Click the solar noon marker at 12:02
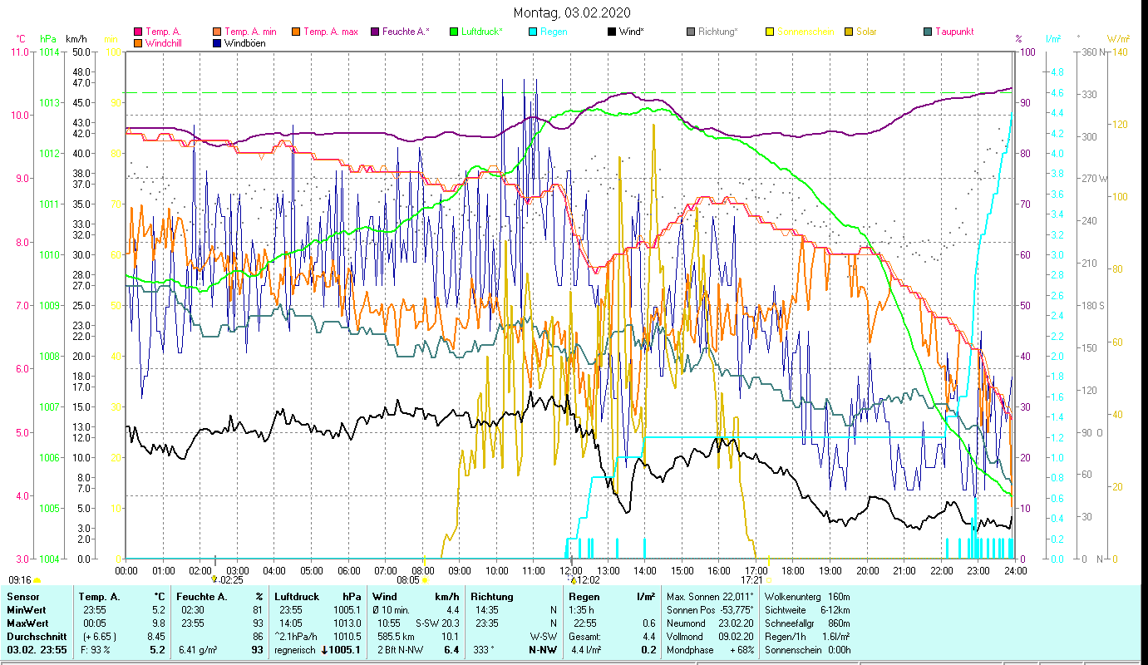The width and height of the screenshot is (1148, 665). pyautogui.click(x=573, y=580)
